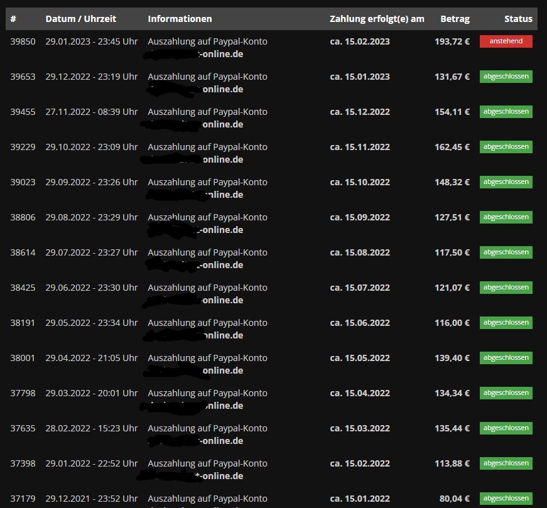Click timestamp '29.04.2022 - 21:05 Uhr'
The width and height of the screenshot is (547, 508).
[92, 358]
